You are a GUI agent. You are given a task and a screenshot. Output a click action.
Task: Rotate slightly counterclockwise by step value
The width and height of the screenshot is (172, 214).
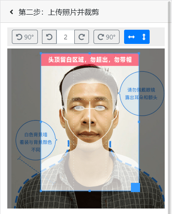(49, 37)
